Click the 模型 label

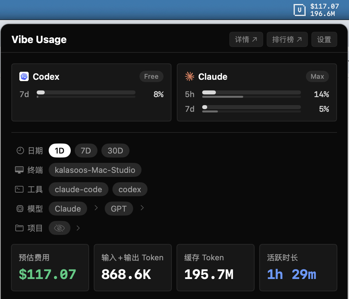tap(35, 209)
